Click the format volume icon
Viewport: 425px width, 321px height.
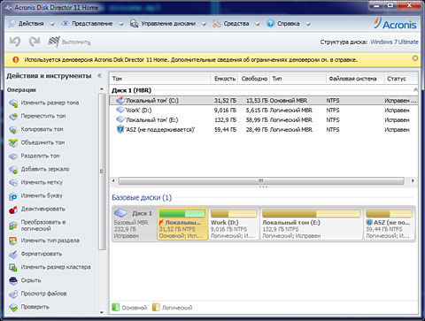click(13, 254)
